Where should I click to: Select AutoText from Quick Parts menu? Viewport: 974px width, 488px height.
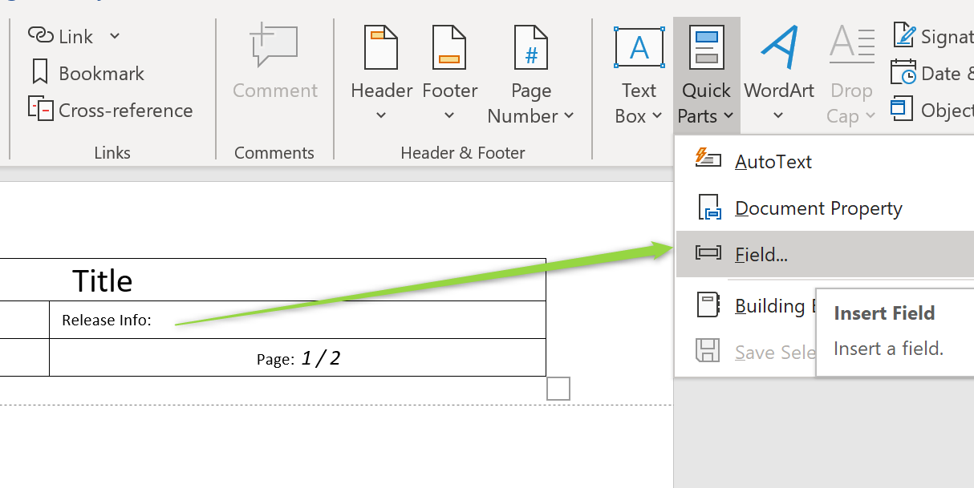[x=773, y=161]
